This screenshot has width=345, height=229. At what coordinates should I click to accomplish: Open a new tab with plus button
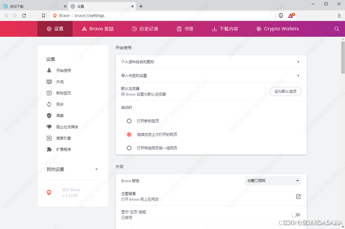pos(141,6)
